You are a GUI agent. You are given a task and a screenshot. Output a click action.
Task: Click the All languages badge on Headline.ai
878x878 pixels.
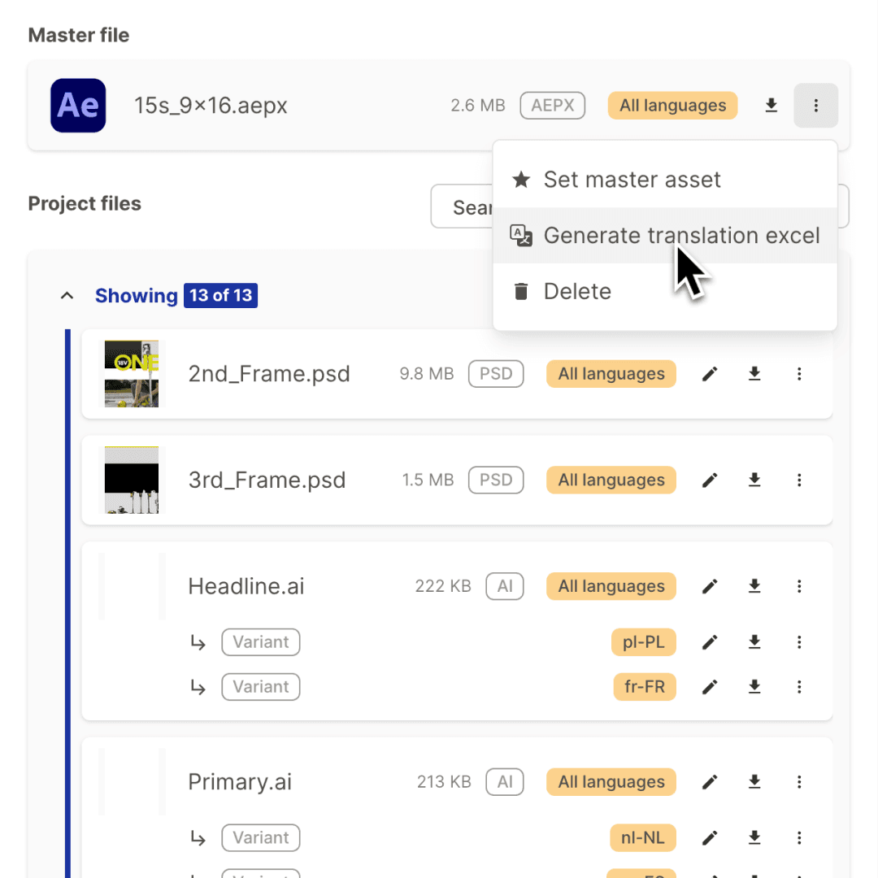click(611, 586)
